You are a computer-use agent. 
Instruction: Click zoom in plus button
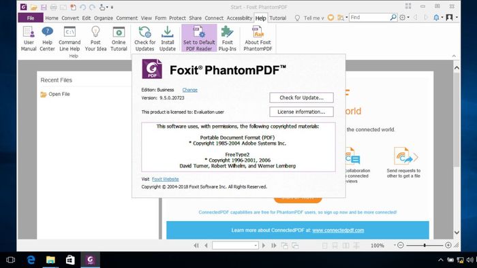click(x=448, y=245)
